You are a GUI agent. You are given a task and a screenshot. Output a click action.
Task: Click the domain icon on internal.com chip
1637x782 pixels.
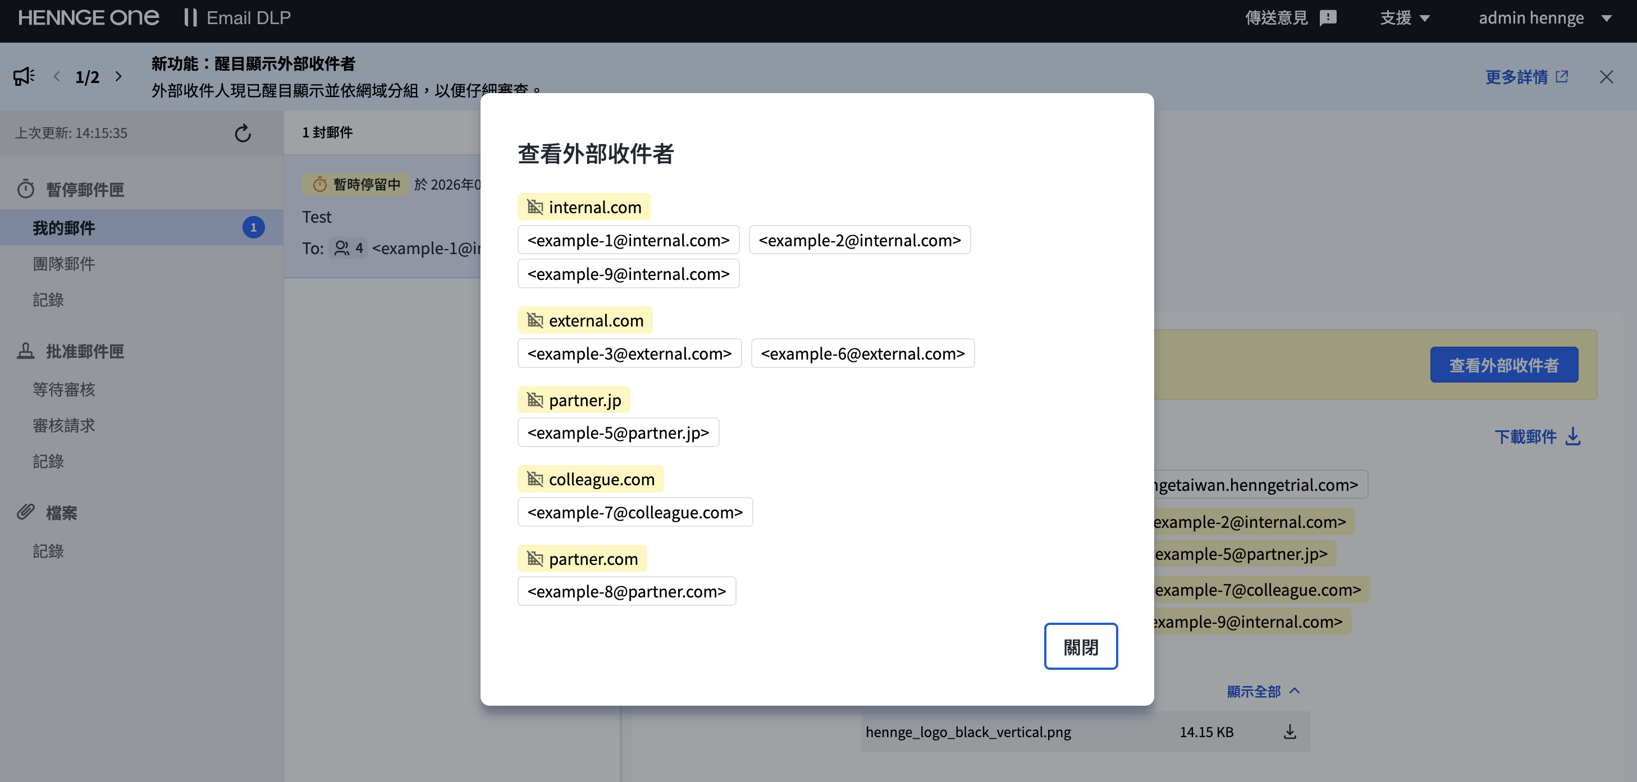[534, 206]
